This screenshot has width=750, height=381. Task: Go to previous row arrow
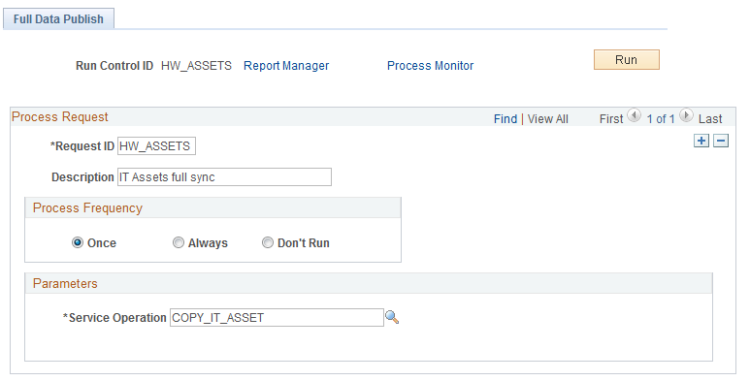634,115
